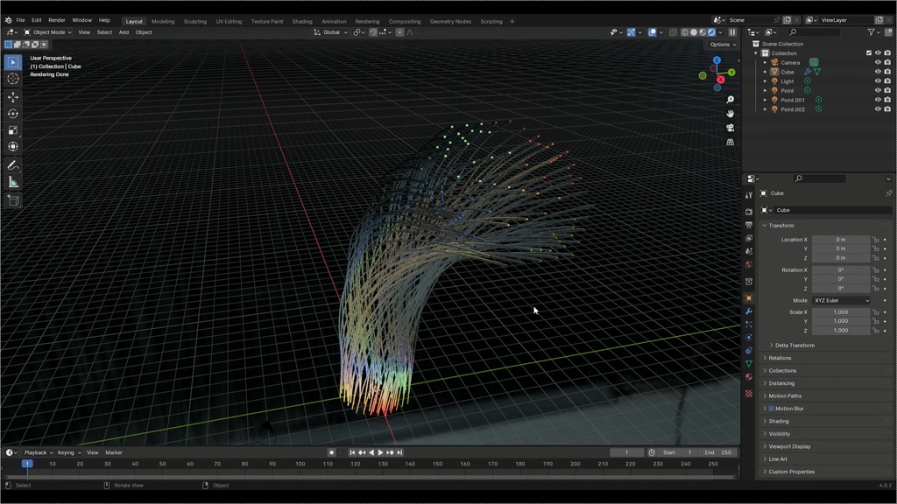
Task: Expand the Relations panel
Action: coord(778,358)
